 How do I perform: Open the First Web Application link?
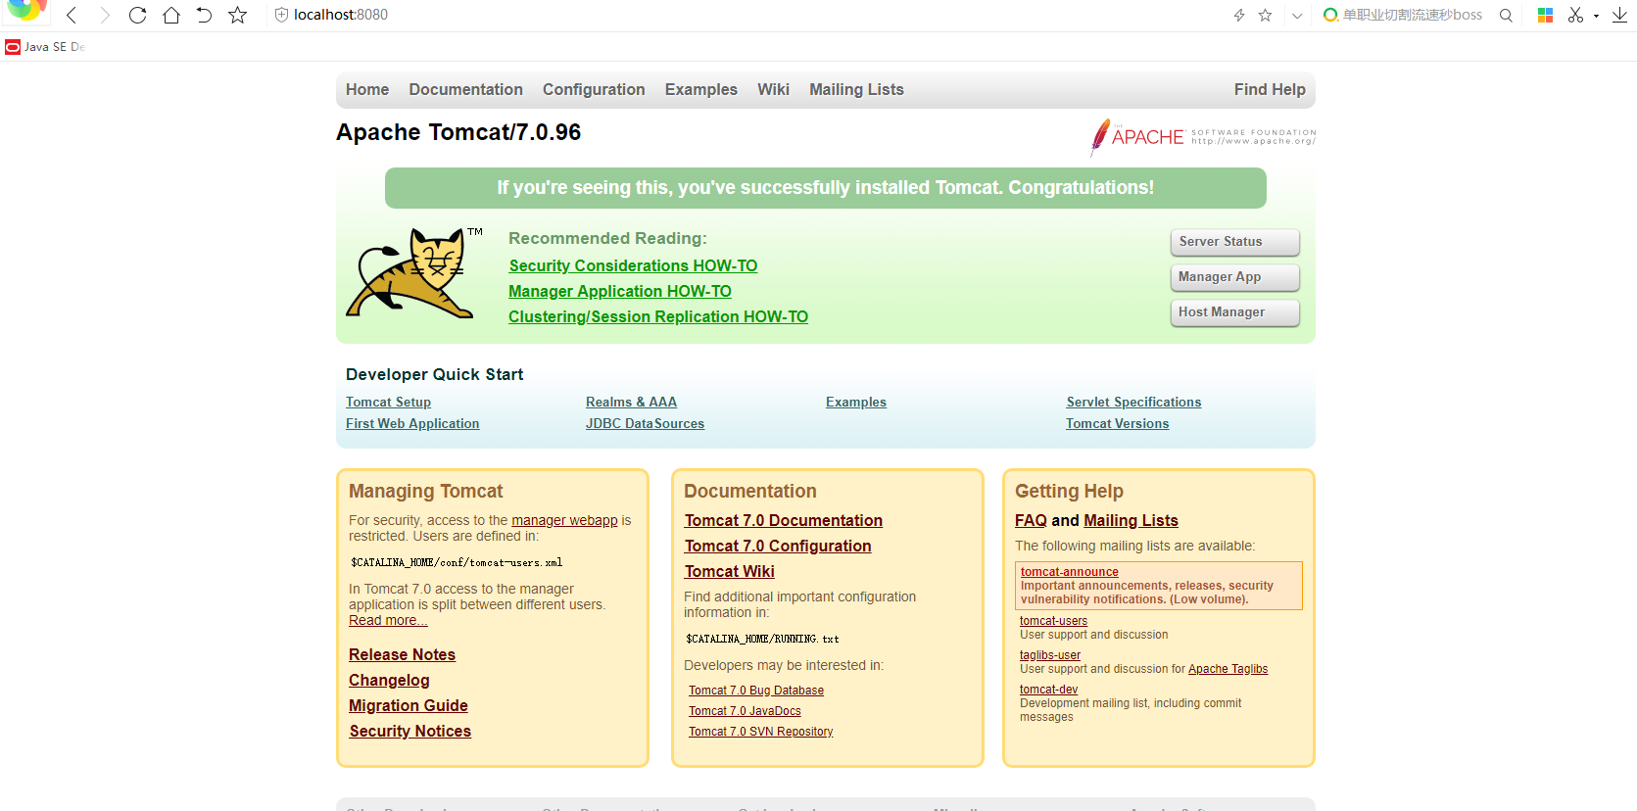pyautogui.click(x=412, y=423)
